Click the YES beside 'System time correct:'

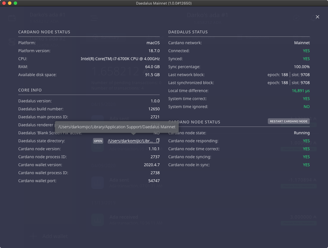tap(306, 99)
